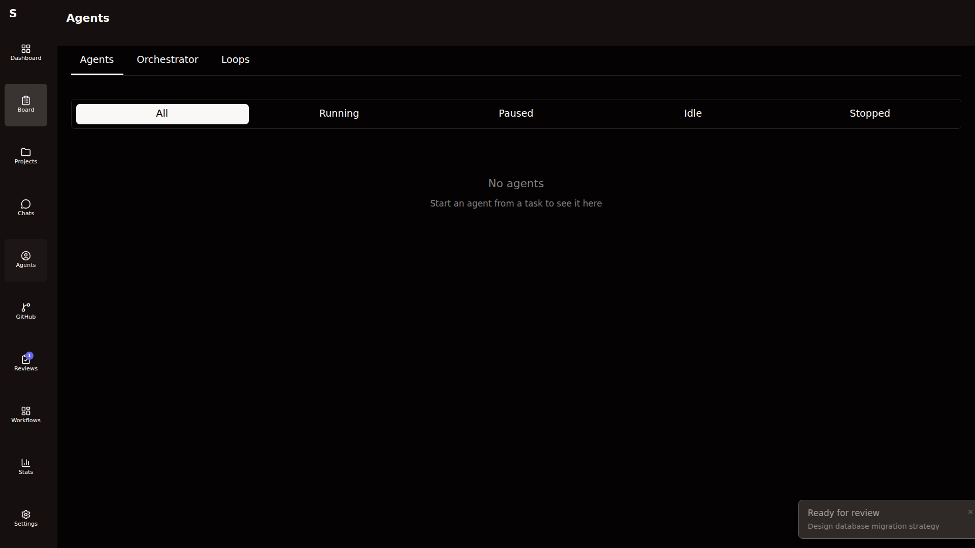The image size is (975, 548).
Task: Show only Stopped agents
Action: pyautogui.click(x=869, y=113)
